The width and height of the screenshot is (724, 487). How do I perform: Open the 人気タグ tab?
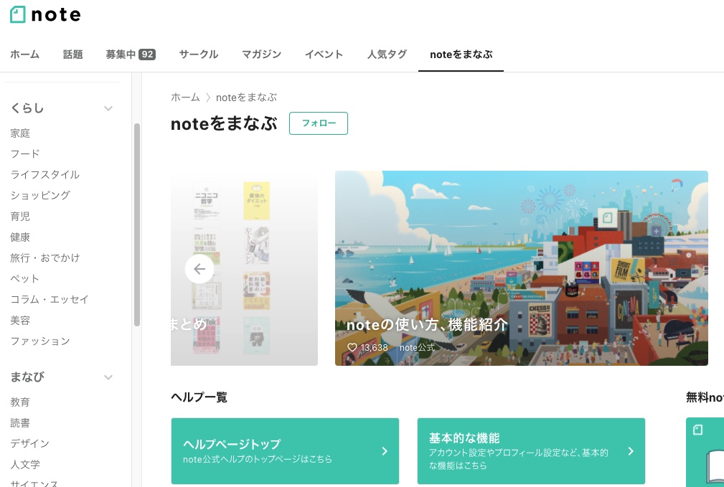click(x=387, y=55)
